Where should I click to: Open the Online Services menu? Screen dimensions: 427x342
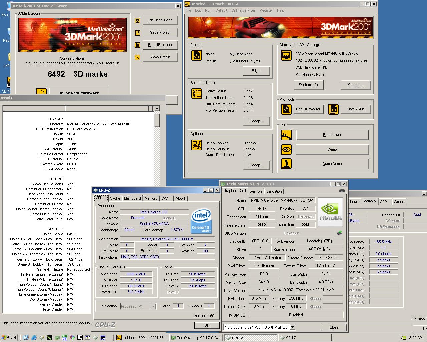pos(243,10)
